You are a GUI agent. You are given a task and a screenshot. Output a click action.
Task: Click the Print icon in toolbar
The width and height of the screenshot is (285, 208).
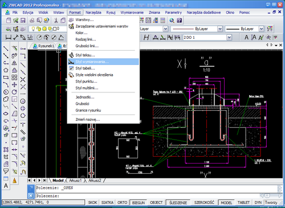32,21
